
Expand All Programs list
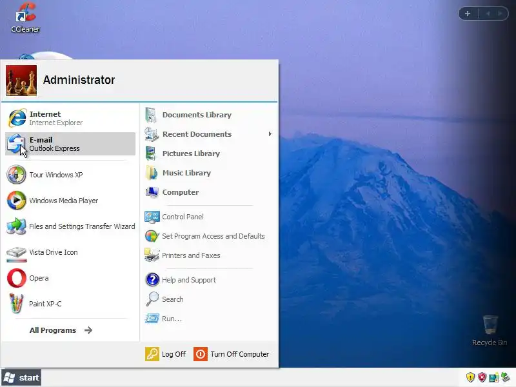coord(61,330)
